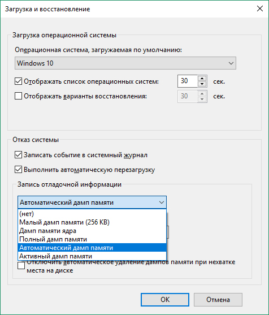Increase OS list display time with up arrow
This screenshot has width=269, height=315.
pyautogui.click(x=202, y=79)
